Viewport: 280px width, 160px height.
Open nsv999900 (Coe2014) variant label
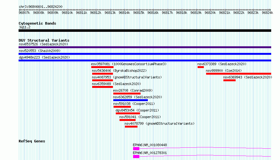pos(224,71)
